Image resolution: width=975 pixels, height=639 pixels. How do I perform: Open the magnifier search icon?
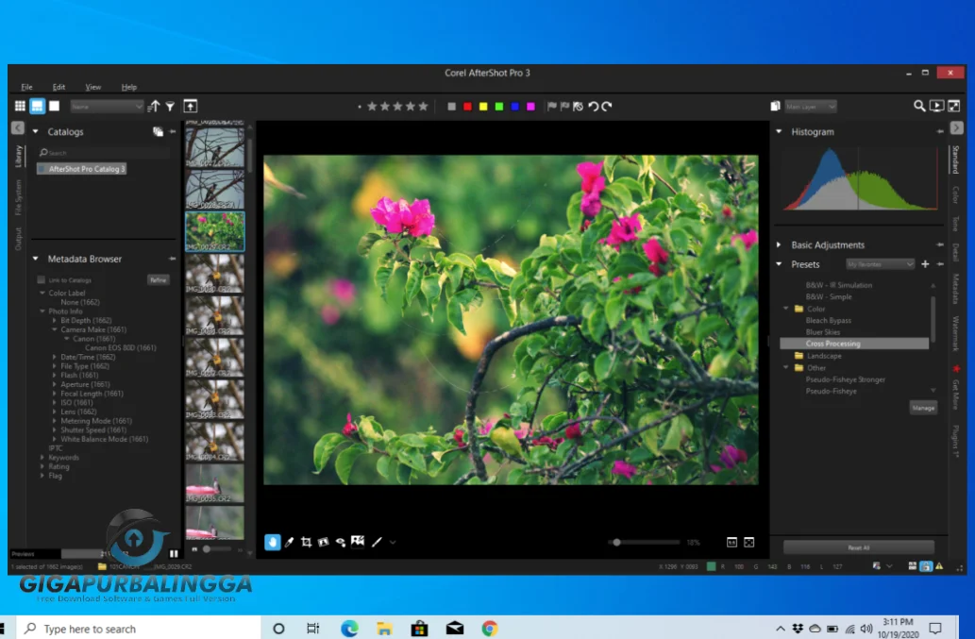[x=919, y=107]
